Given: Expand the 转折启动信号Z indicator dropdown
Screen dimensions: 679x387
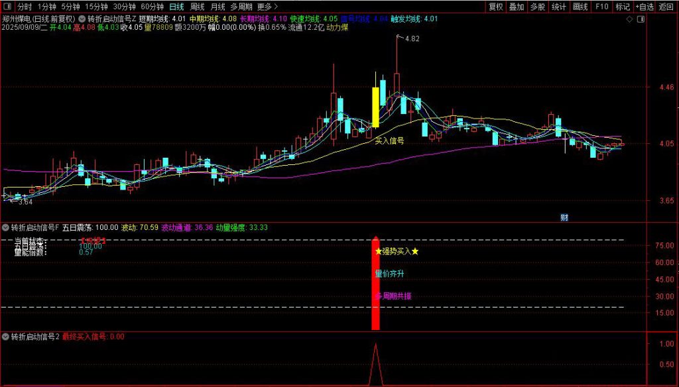Looking at the screenshot, I should click(82, 19).
